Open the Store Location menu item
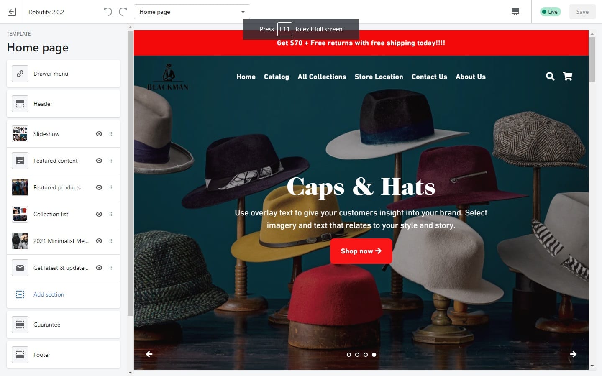The height and width of the screenshot is (376, 602). [x=379, y=77]
